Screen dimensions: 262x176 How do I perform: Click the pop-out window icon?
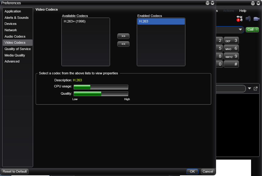coord(256,89)
